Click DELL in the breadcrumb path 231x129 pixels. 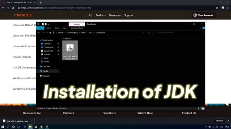[91, 33]
